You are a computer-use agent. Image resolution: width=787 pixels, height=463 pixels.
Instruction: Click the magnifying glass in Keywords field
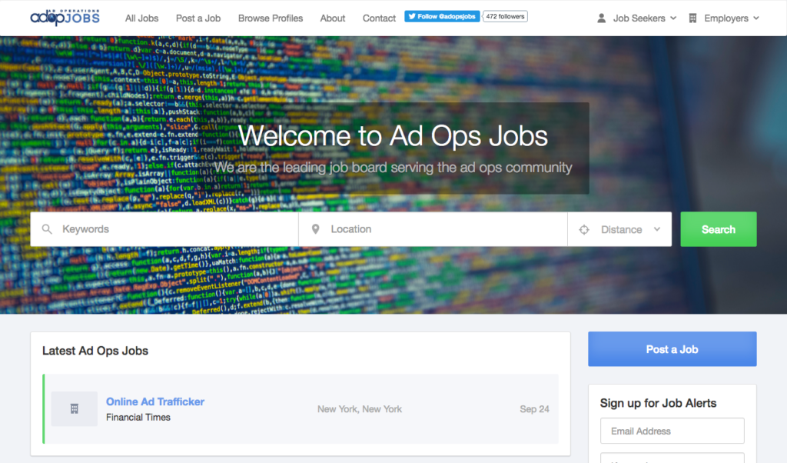click(x=47, y=228)
